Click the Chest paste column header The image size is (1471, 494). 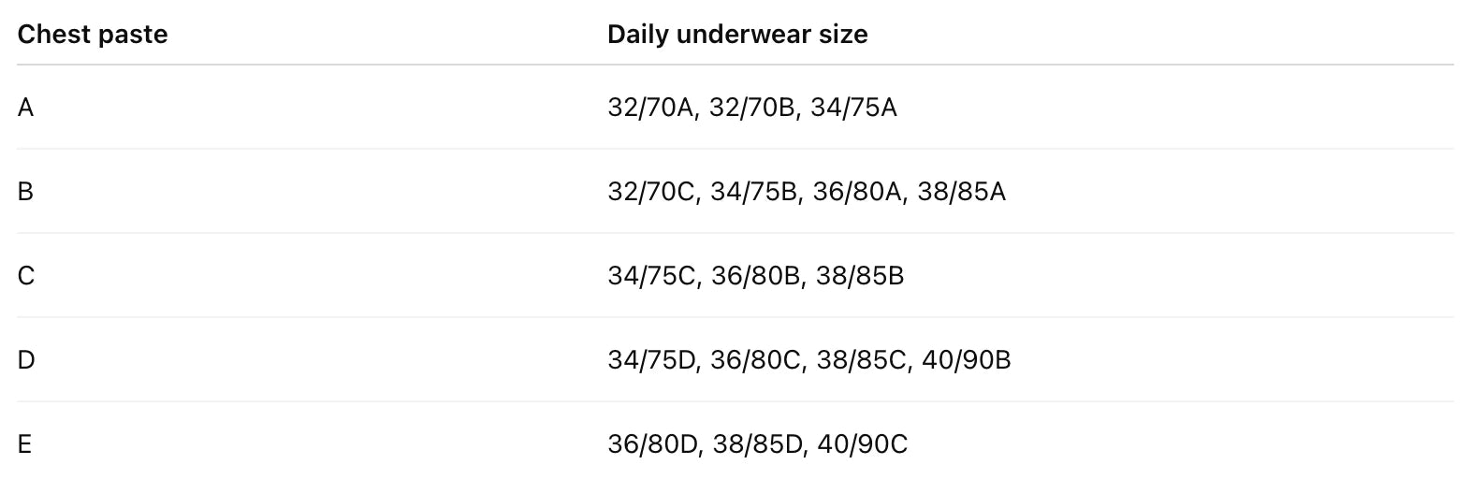93,35
